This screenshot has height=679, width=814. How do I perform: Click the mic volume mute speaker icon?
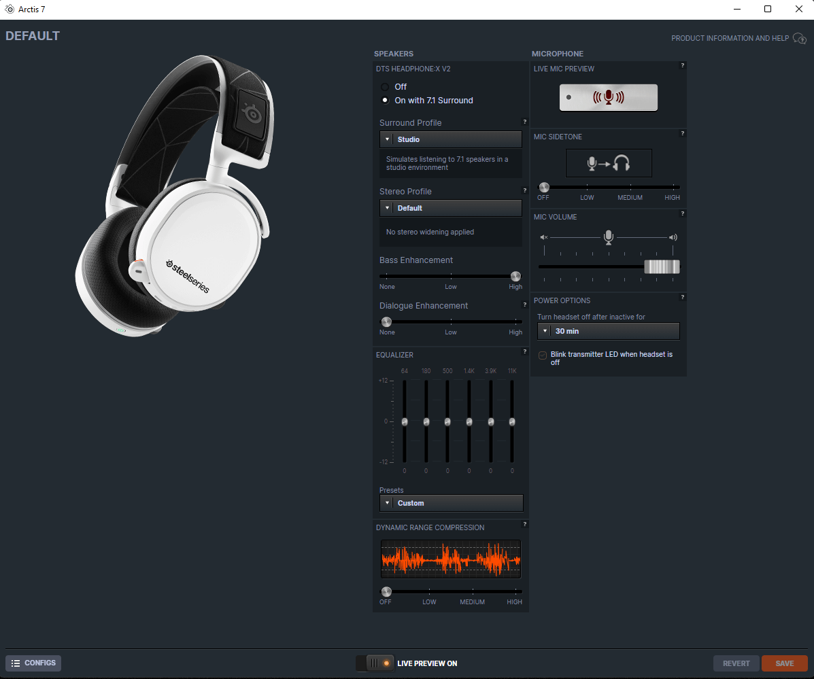click(543, 237)
